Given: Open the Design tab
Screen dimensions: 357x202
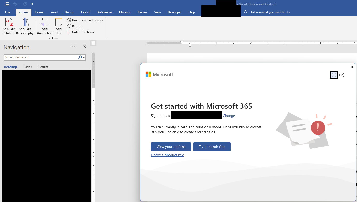Looking at the screenshot, I should coord(70,12).
